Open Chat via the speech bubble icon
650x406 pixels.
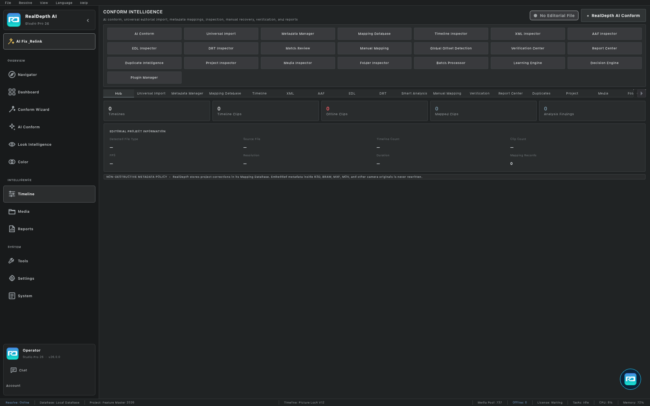[x=13, y=370]
